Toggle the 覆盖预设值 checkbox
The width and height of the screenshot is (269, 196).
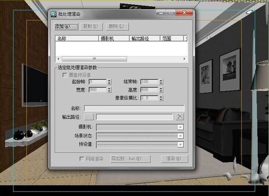tap(65, 75)
